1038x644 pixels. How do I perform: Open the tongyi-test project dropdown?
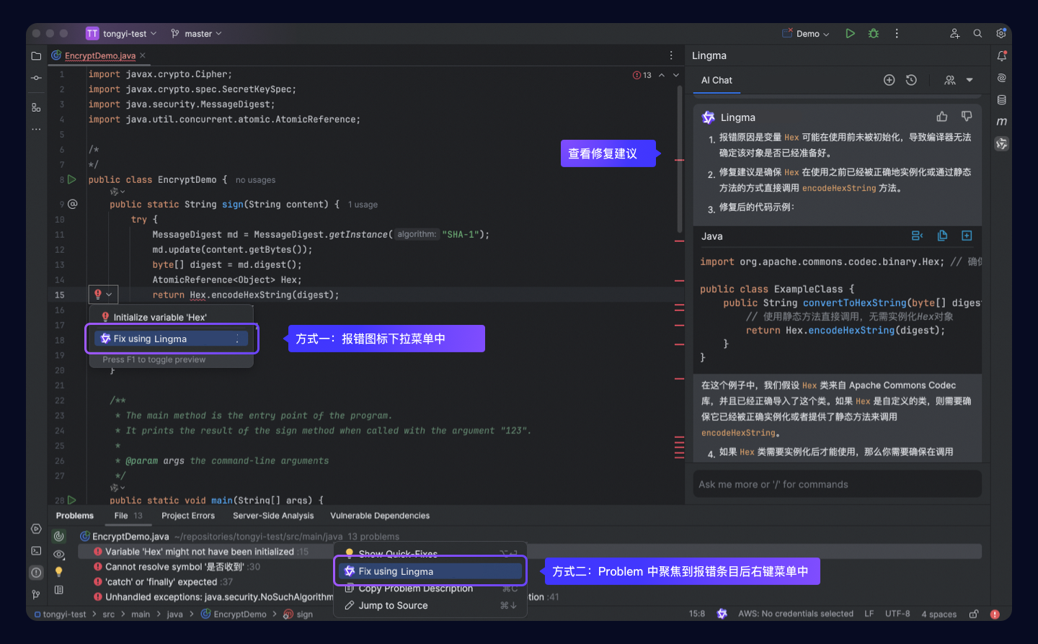click(121, 33)
